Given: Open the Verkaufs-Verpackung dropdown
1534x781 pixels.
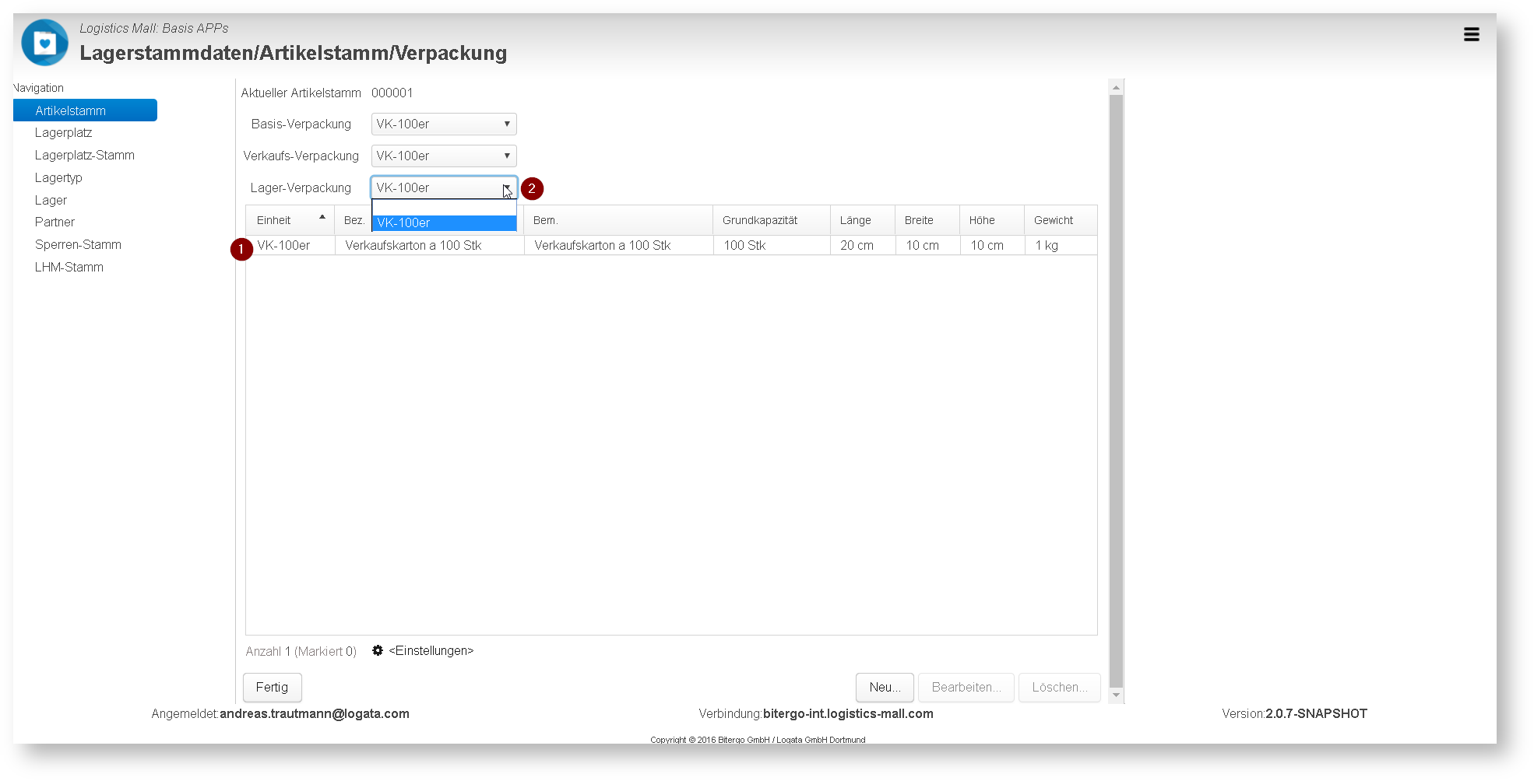Looking at the screenshot, I should pos(444,156).
